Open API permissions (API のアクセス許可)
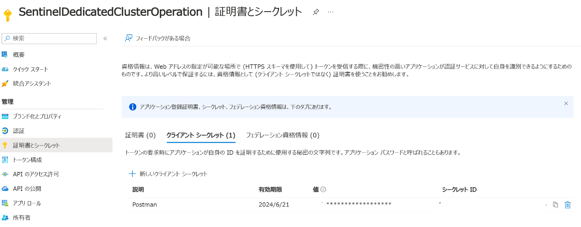581x227 pixels. (x=36, y=174)
